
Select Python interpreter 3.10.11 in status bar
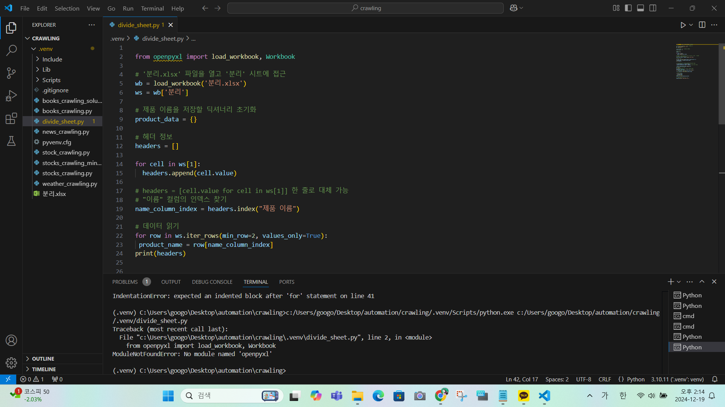click(x=677, y=379)
